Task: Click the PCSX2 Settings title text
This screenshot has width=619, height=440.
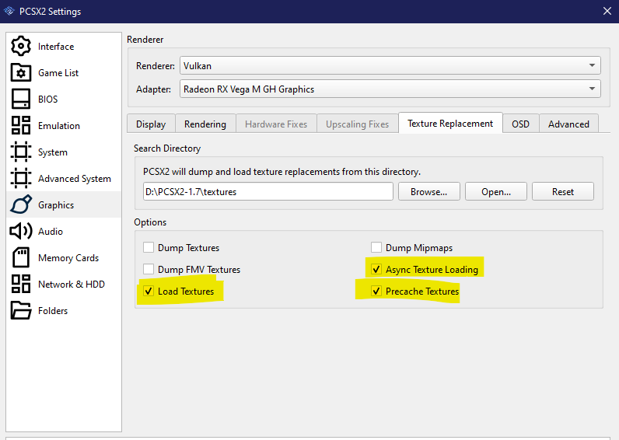Action: (50, 12)
